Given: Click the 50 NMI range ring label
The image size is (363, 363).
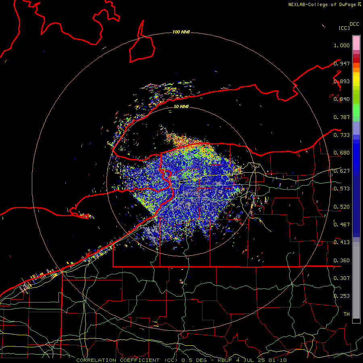Looking at the screenshot, I should pos(181,106).
